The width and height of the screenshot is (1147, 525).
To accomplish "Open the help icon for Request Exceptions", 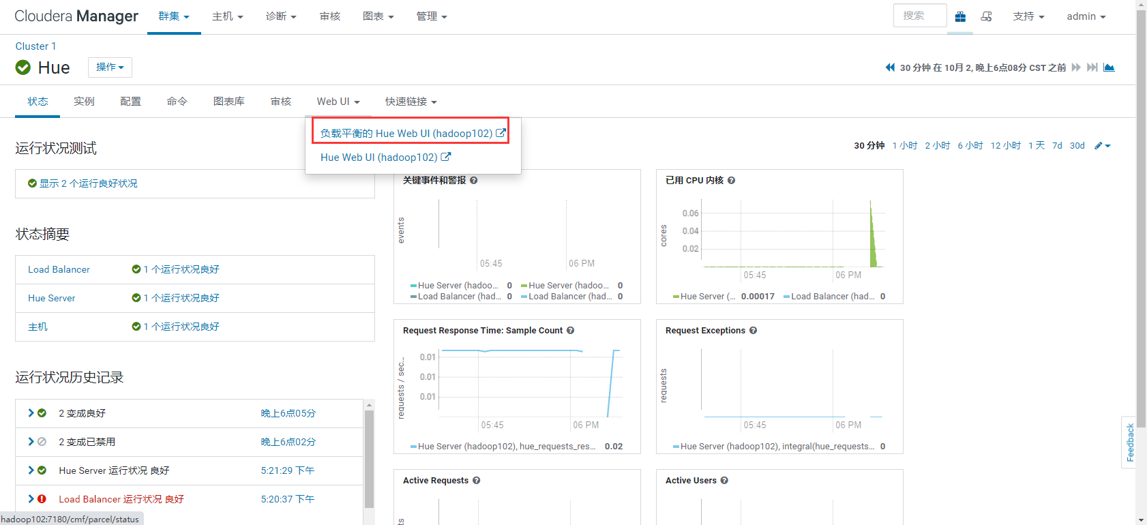I will coord(753,331).
